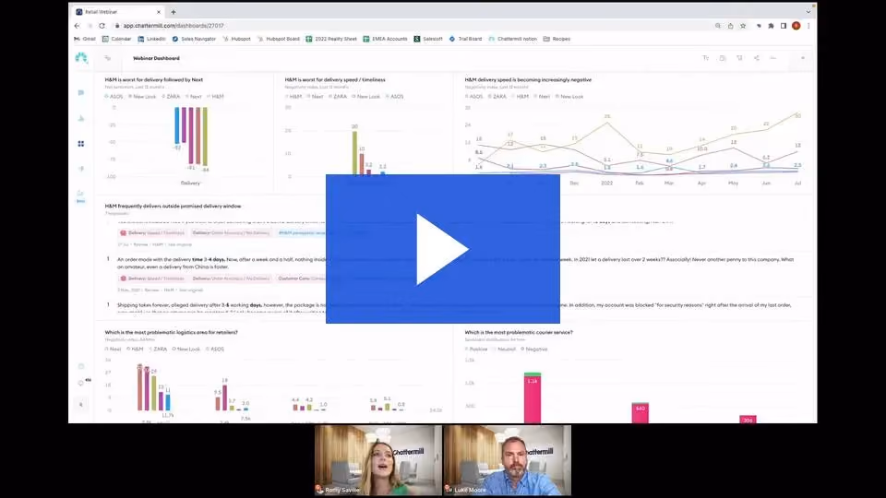Screen dimensions: 886x498
Task: Open the LinkedIn bookmark
Action: 151,39
